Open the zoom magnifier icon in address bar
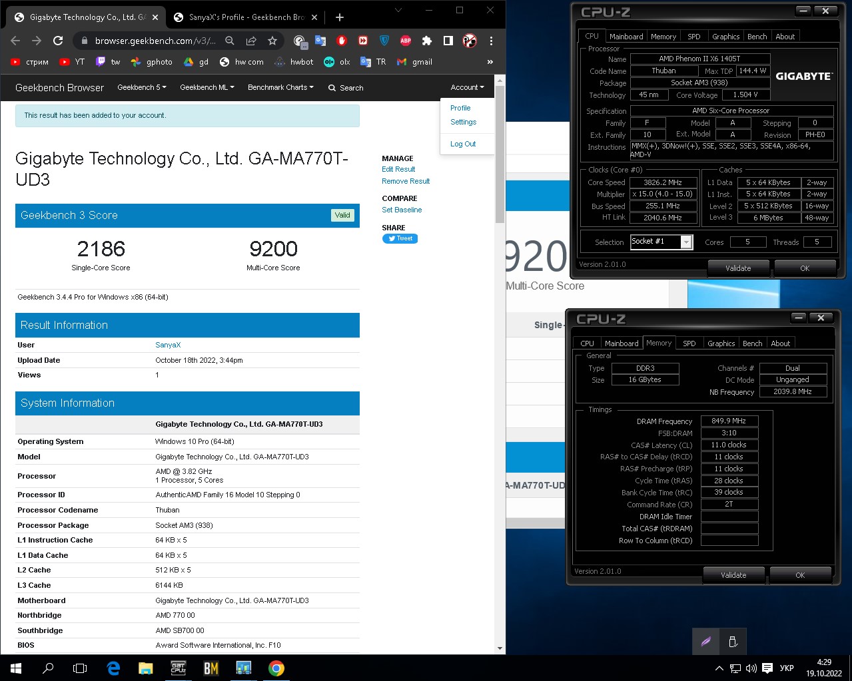The width and height of the screenshot is (852, 681). point(230,41)
